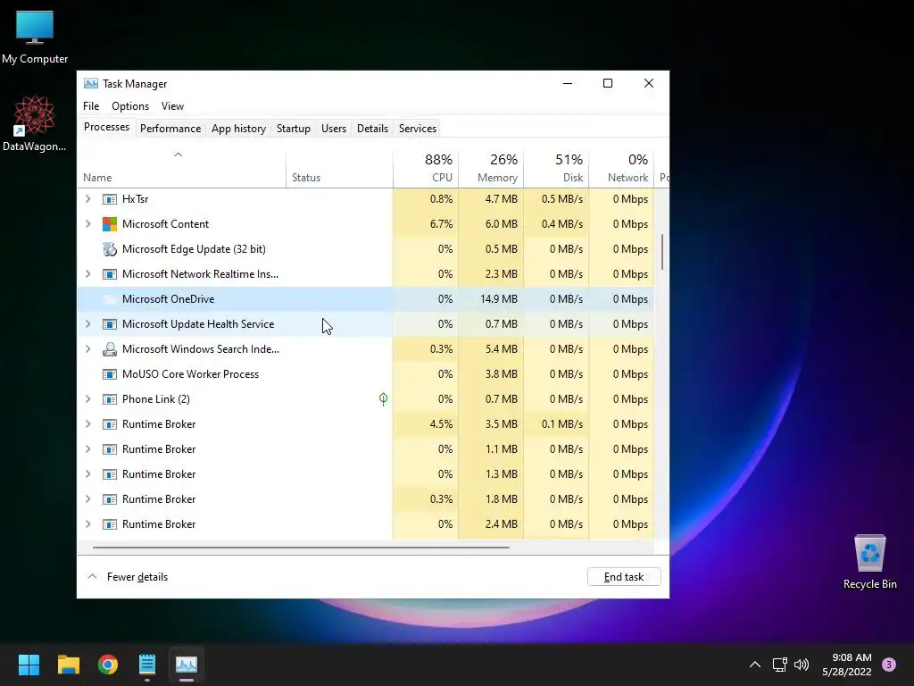Click the Microsoft Network Realtime Inspection icon
The height and width of the screenshot is (686, 914).
click(110, 274)
